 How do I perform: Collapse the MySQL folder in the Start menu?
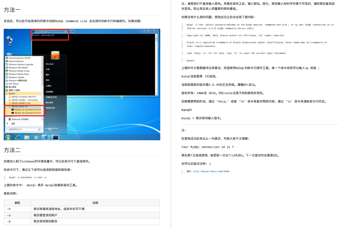(x=23, y=93)
